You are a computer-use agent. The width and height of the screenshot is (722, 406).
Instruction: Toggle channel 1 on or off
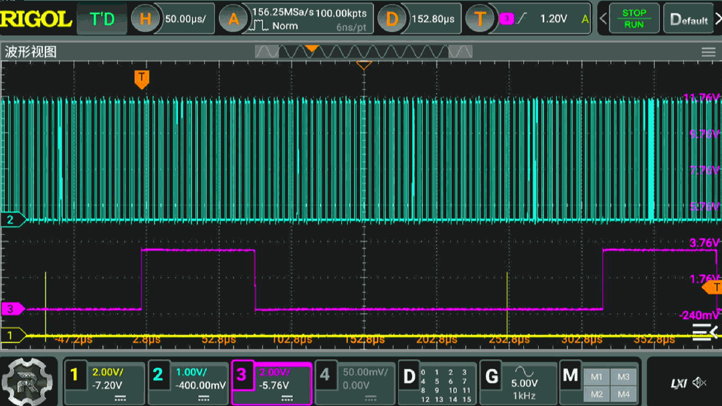[x=75, y=376]
